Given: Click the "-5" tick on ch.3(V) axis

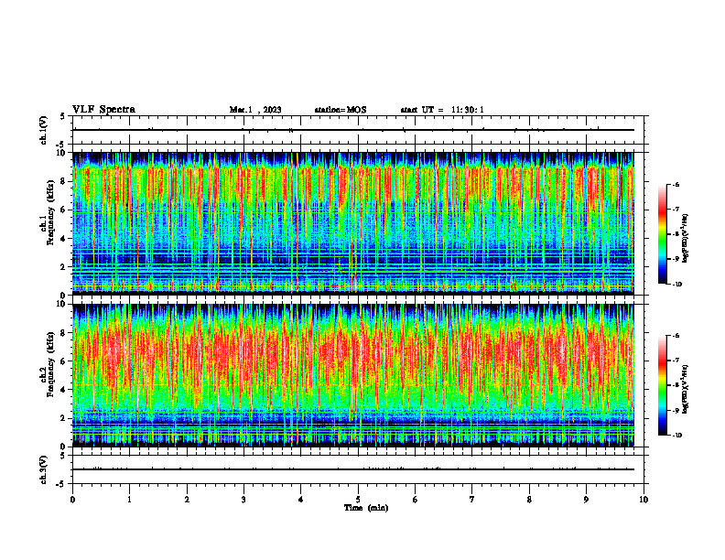Looking at the screenshot, I should [61, 484].
